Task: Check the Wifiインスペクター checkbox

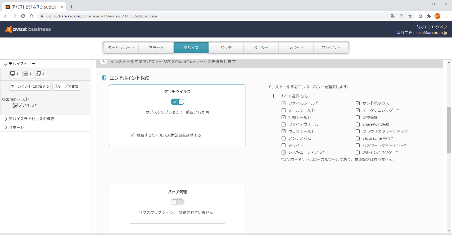Action: point(358,152)
